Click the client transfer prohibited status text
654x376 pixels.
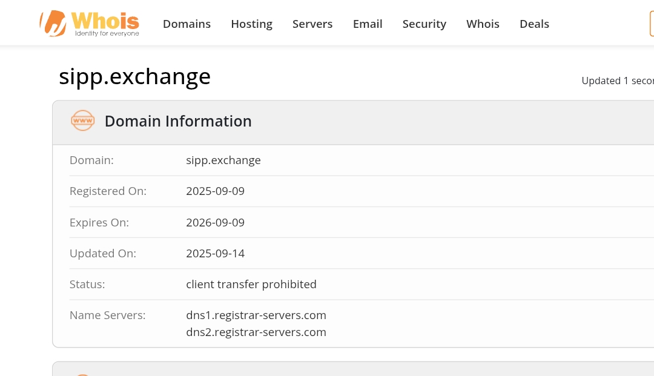pos(251,285)
